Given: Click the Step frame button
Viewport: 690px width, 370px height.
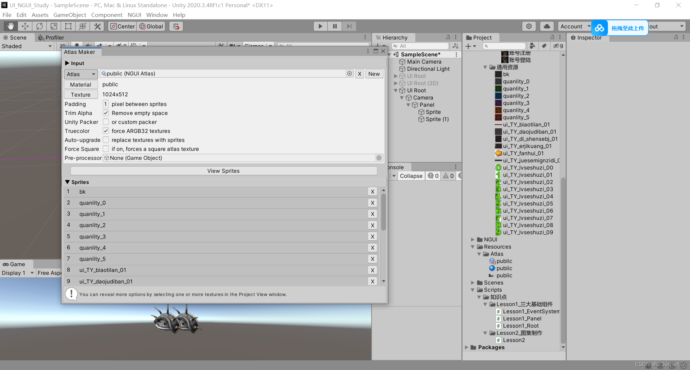Looking at the screenshot, I should click(x=349, y=26).
